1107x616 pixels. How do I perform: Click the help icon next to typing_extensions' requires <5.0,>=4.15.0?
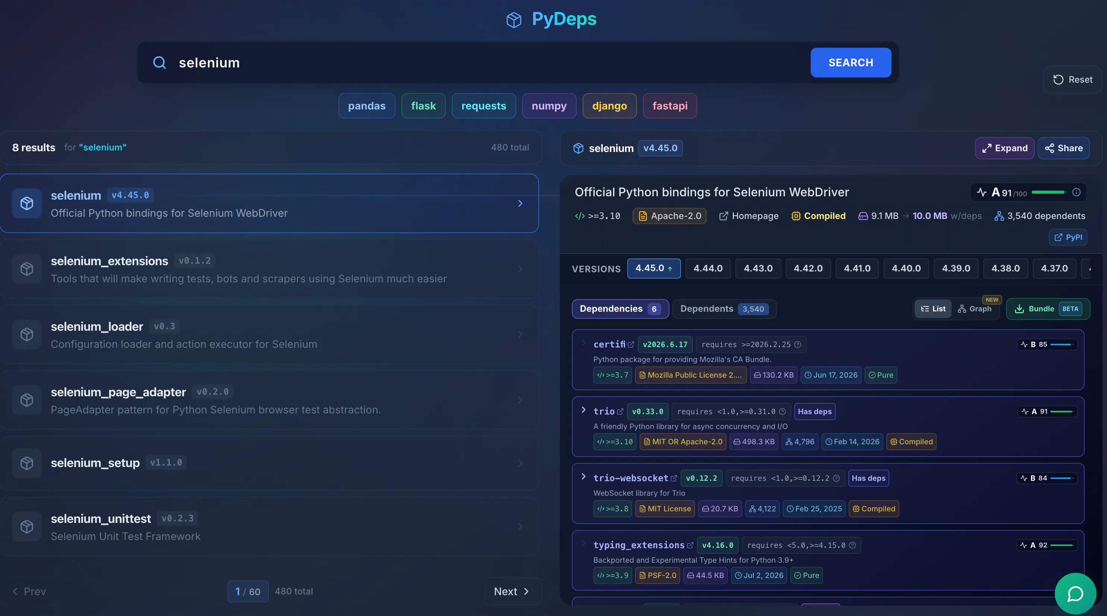(x=852, y=545)
